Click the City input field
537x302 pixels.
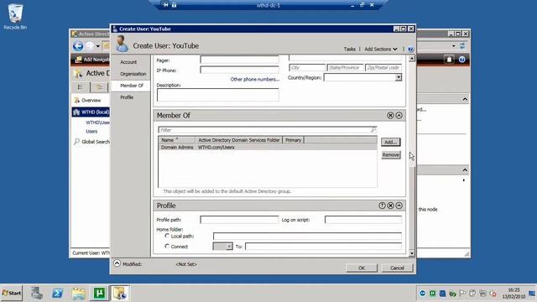pos(307,67)
